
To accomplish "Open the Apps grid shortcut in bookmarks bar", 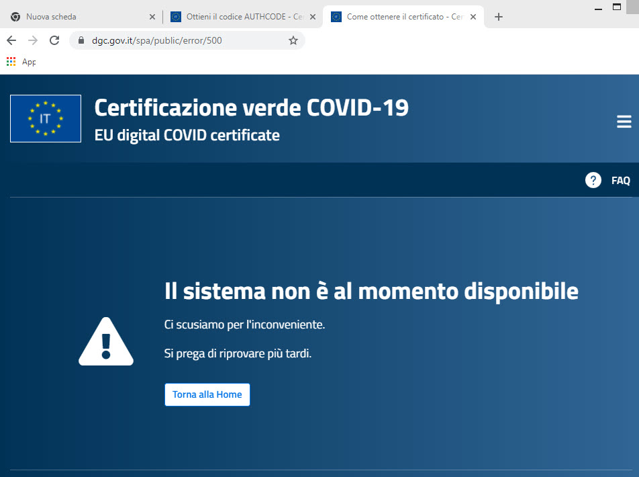I will [11, 62].
